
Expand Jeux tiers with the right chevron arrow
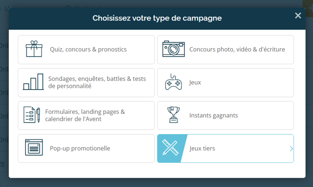(x=291, y=148)
